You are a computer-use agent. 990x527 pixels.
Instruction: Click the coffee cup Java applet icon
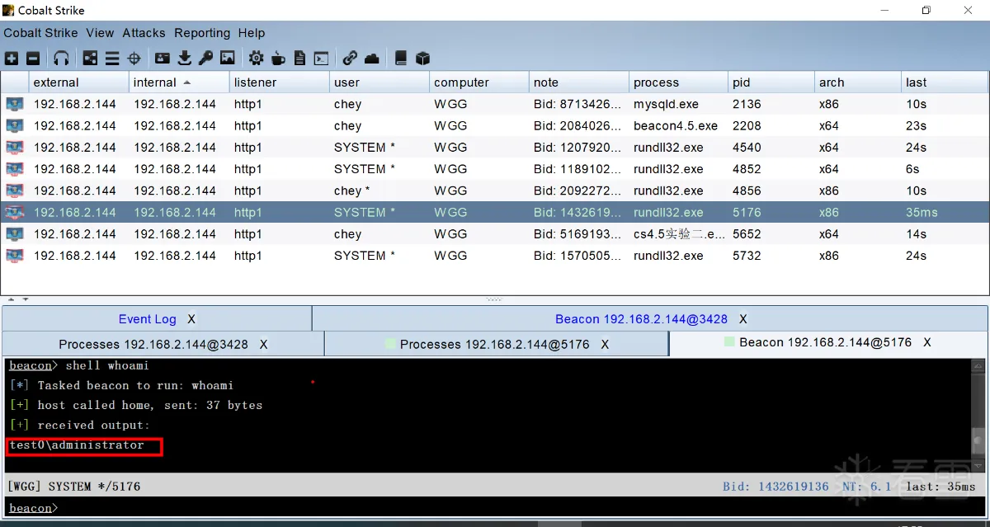pyautogui.click(x=278, y=59)
